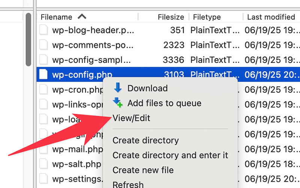
Task: Click the wp-config-sampl file icon
Action: tap(43, 60)
